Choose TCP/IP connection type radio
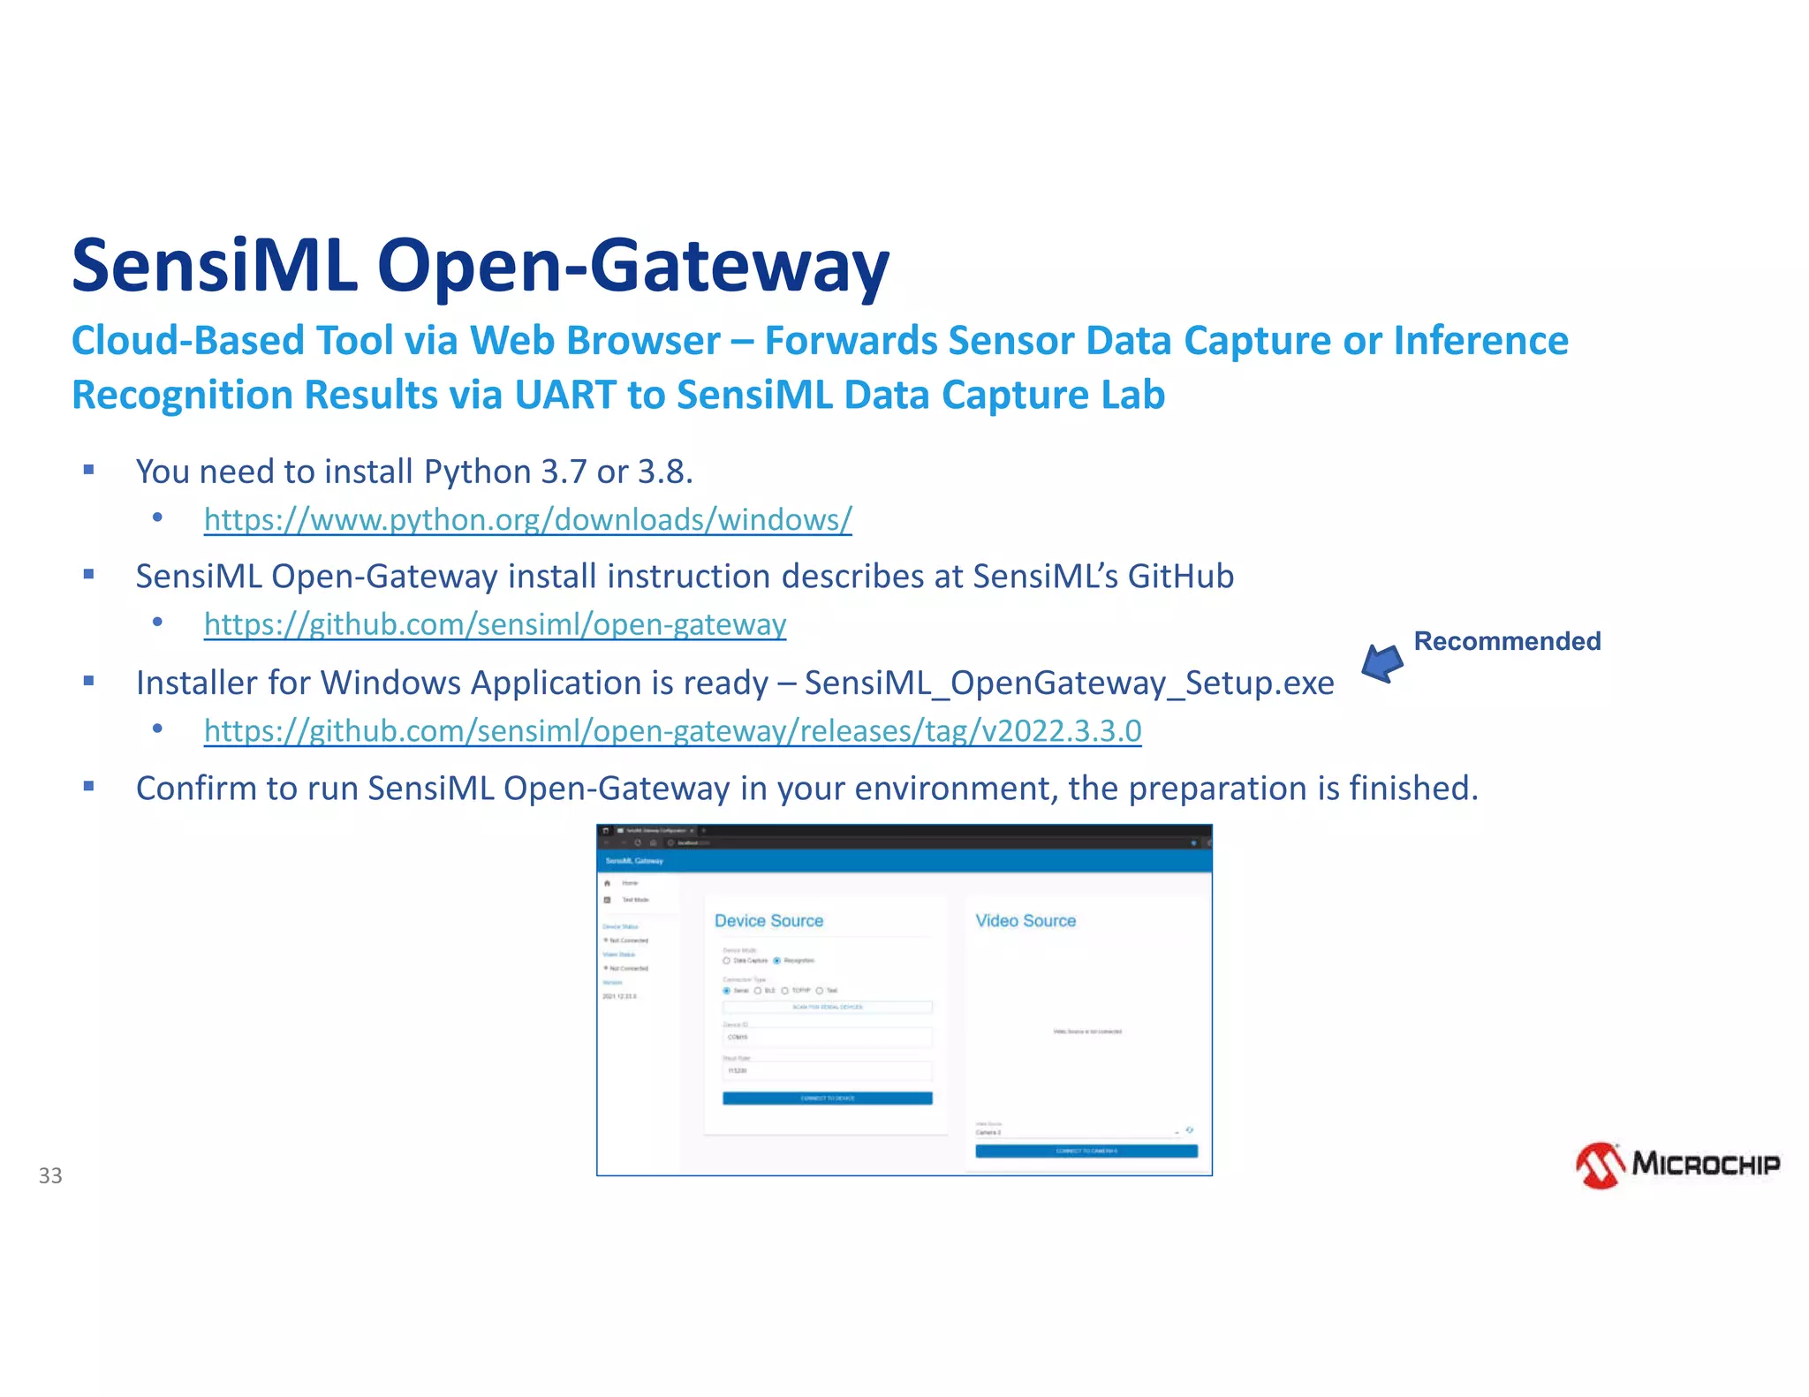The width and height of the screenshot is (1809, 1397). (x=784, y=991)
